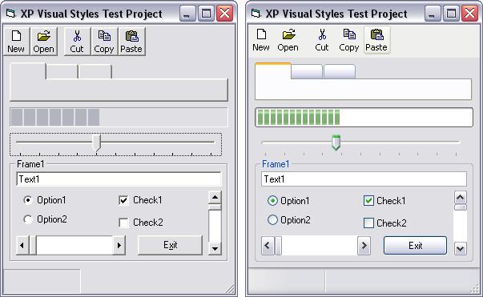Enable Check2 checkbox in right themed window
Screen dimensions: 483x297
click(368, 223)
